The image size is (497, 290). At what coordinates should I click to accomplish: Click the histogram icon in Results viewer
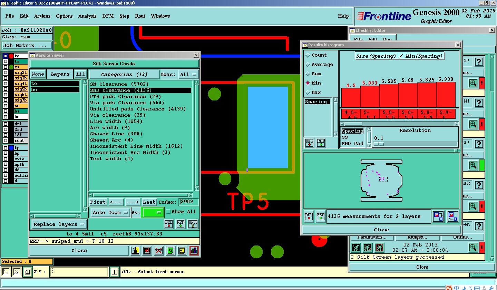coord(194,251)
